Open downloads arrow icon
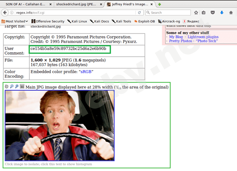The height and width of the screenshot is (171, 237). 222,13
